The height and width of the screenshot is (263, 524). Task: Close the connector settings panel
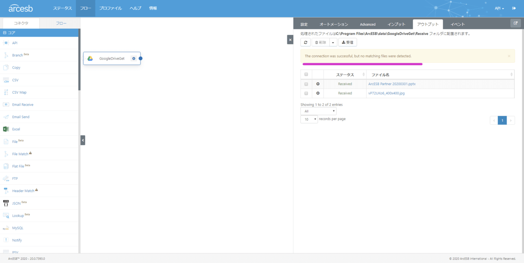coord(290,40)
